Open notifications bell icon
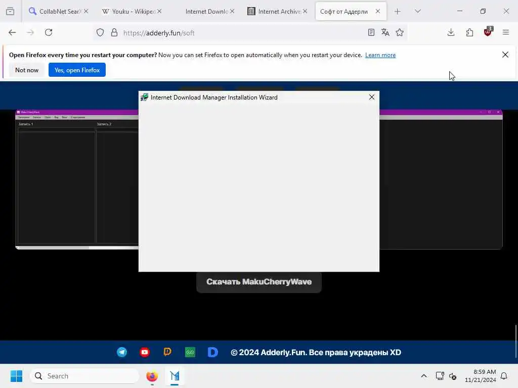This screenshot has height=388, width=518. (504, 376)
